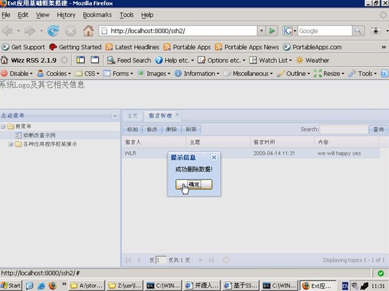Click the fourth grid toolbar button (refresh)
Viewport: 389px width, 291px height.
pyautogui.click(x=191, y=129)
